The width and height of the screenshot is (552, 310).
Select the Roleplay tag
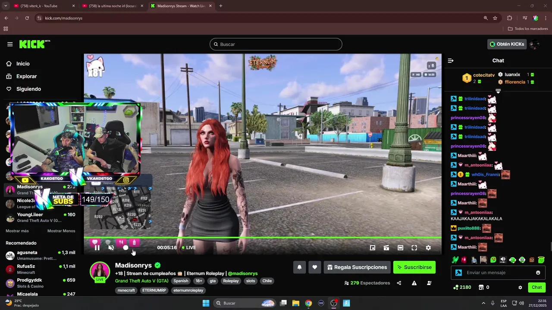tap(231, 281)
